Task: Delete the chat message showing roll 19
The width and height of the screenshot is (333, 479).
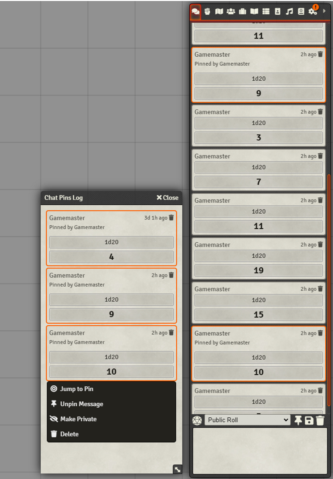Action: click(x=320, y=244)
